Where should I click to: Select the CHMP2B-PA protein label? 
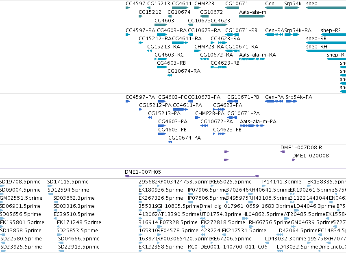tap(210, 114)
